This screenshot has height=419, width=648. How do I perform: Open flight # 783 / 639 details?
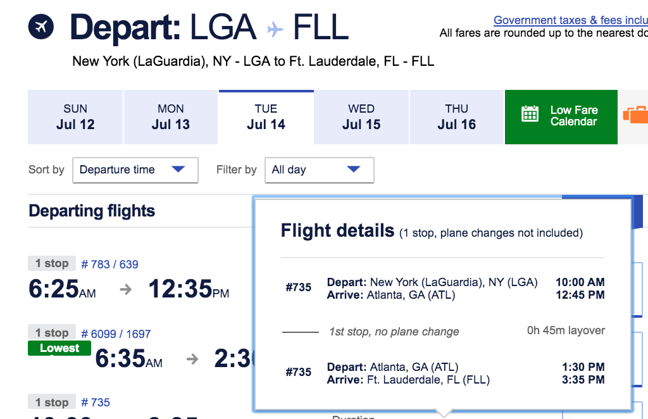click(110, 264)
